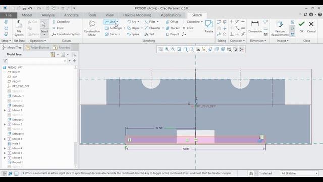Click the Dimension tool
323x182 pixels.
tap(255, 26)
